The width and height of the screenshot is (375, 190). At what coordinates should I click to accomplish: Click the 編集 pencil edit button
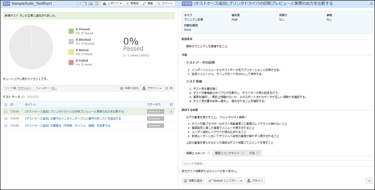coord(148,4)
